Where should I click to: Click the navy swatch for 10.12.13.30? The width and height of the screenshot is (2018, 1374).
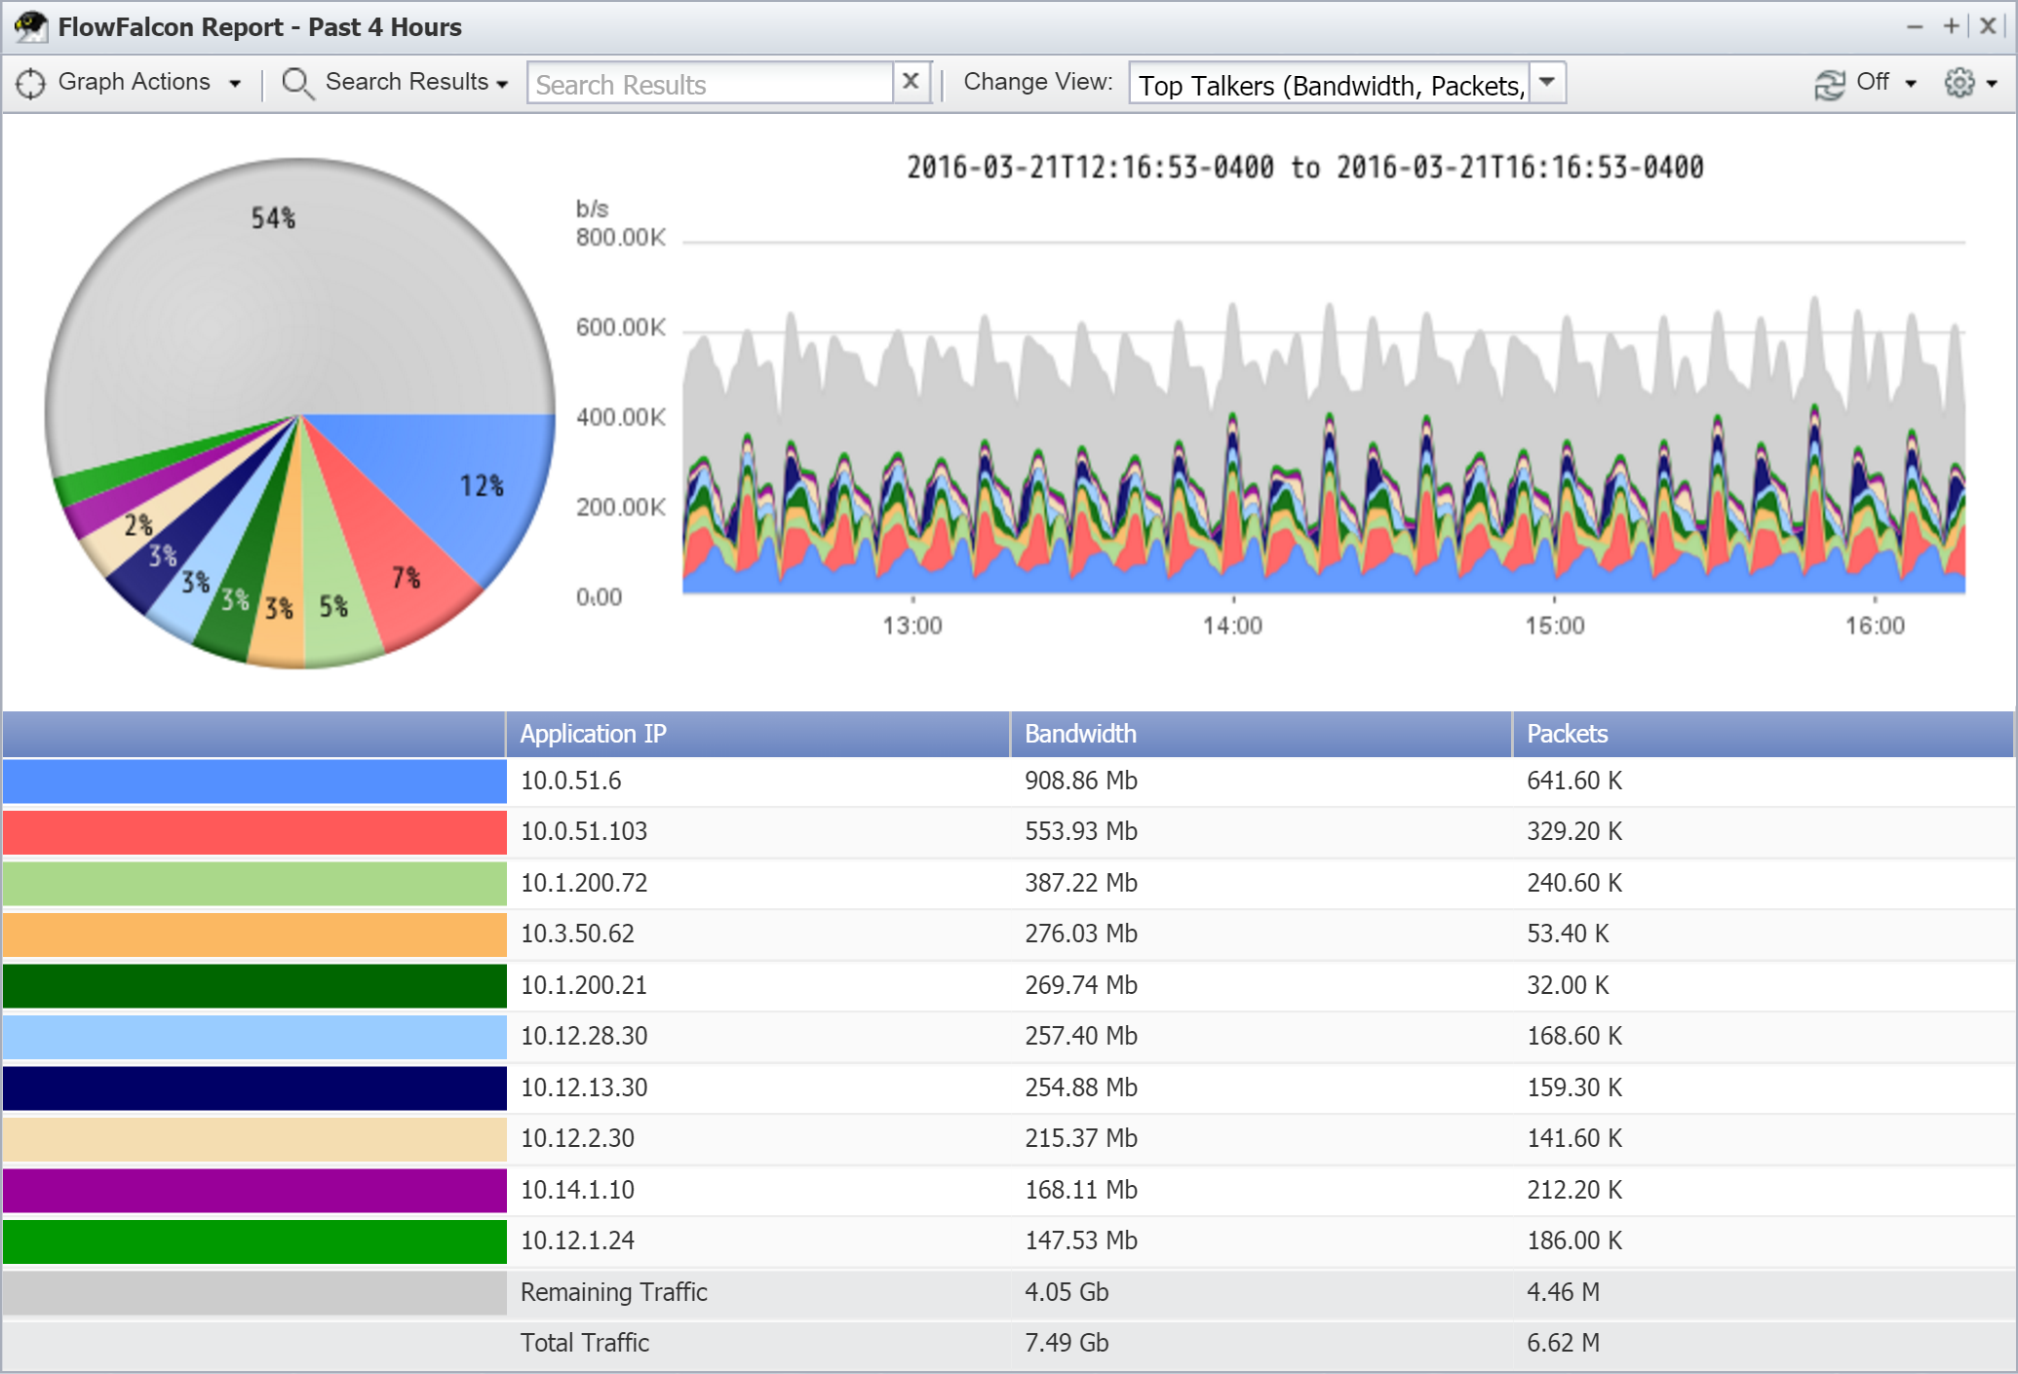point(254,1088)
